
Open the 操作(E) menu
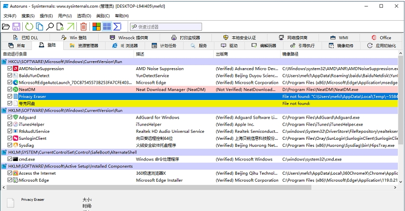[46, 16]
